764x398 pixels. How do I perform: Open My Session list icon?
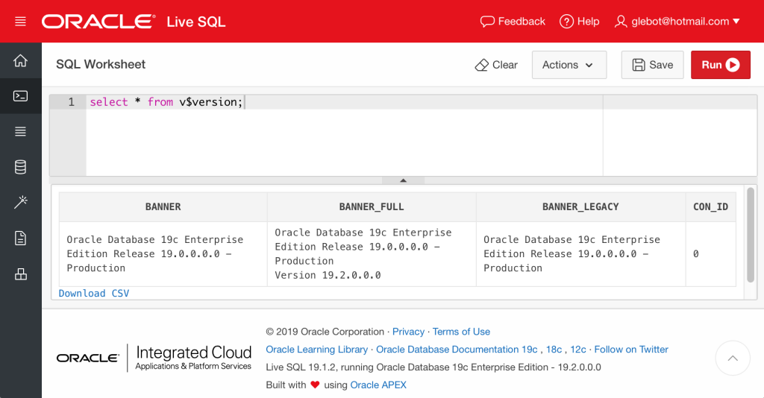20,132
